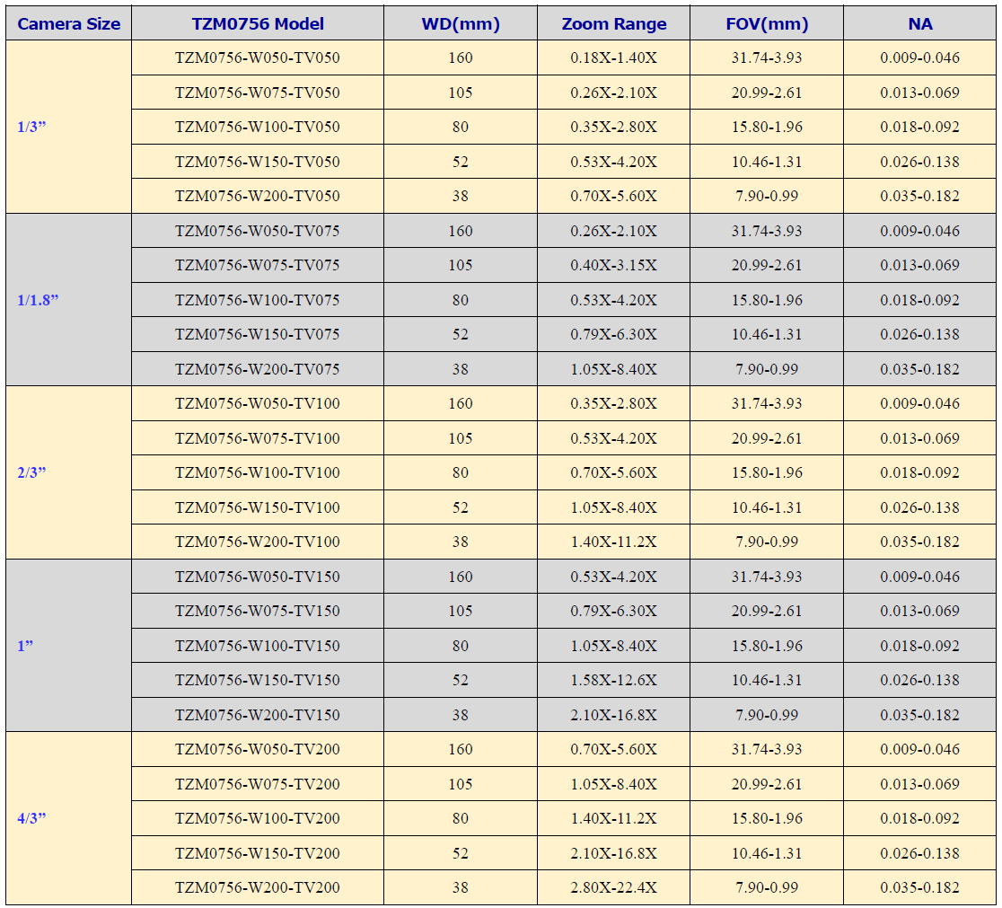
Task: Click zoom range 0.40X-3.15X
Action: point(613,265)
